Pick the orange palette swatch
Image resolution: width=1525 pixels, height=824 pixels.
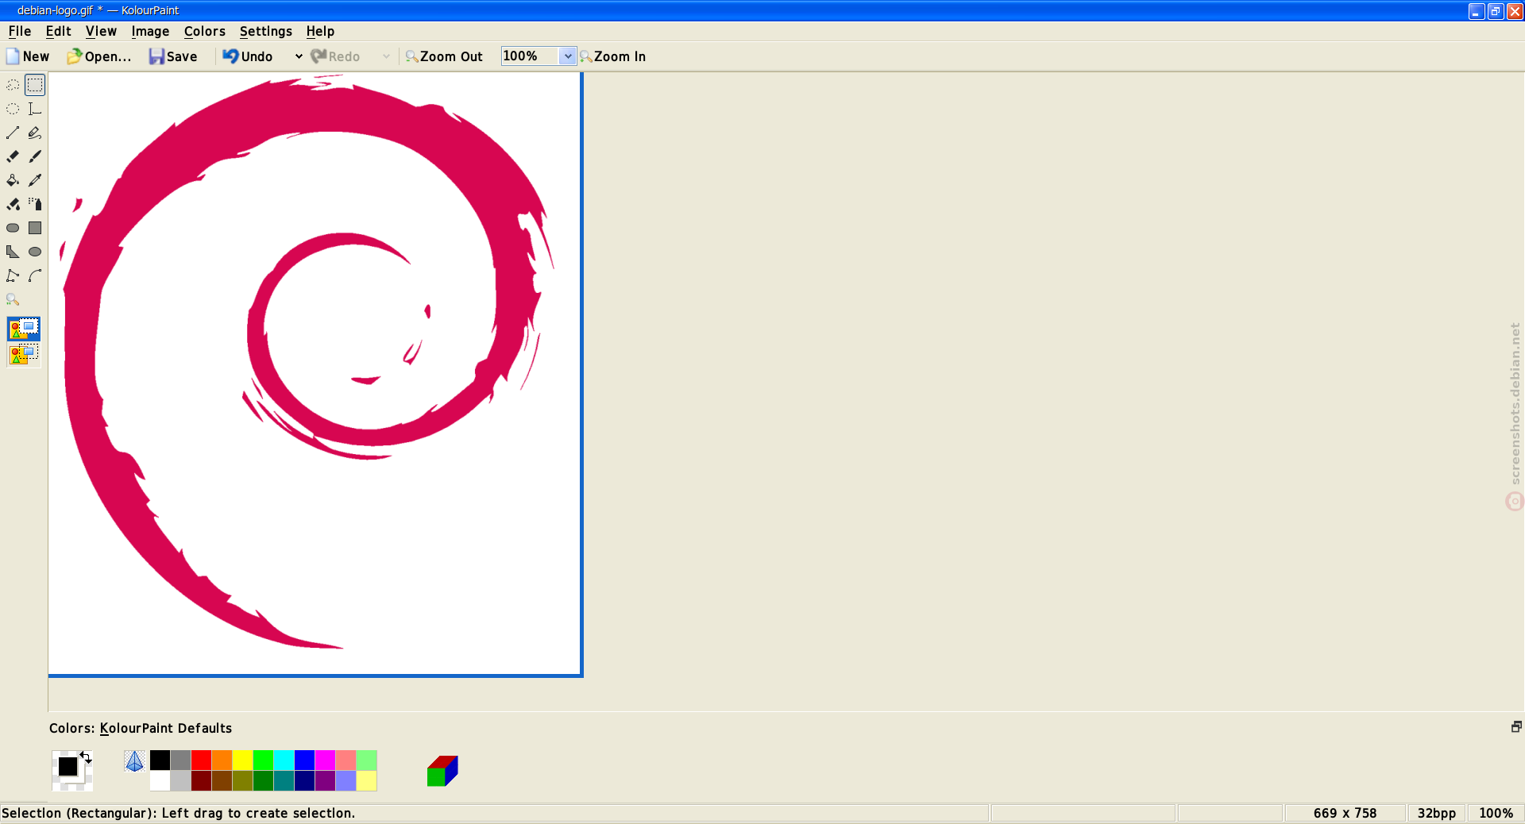click(x=222, y=760)
